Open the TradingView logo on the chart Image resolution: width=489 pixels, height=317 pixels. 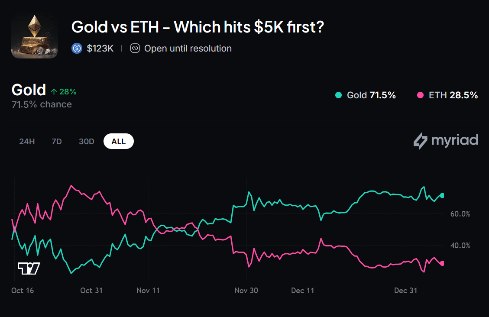(x=29, y=268)
